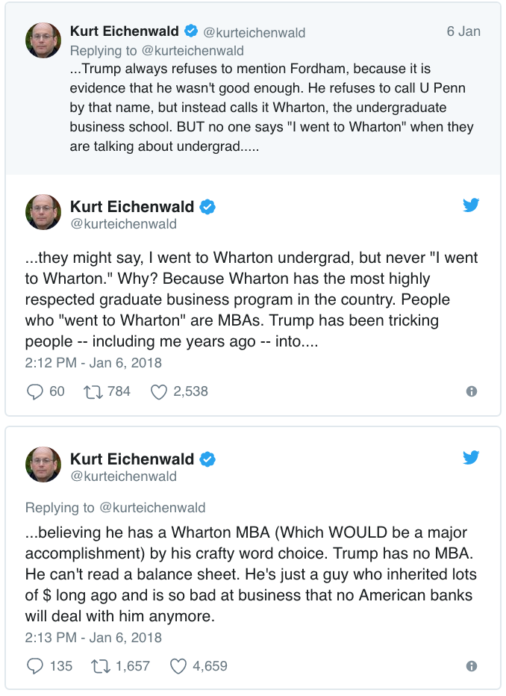The height and width of the screenshot is (696, 506).
Task: Click the Twitter bird icon on the 2:12 PM tweet
Action: tap(470, 205)
